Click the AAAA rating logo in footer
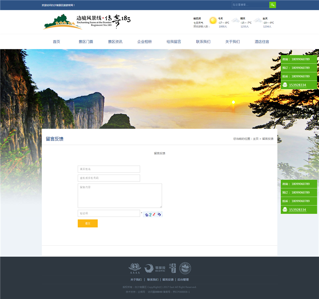The width and height of the screenshot is (319, 299). [x=134, y=268]
